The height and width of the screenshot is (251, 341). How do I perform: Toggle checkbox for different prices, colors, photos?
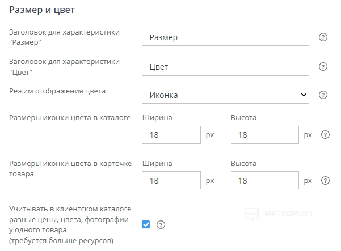point(146,224)
